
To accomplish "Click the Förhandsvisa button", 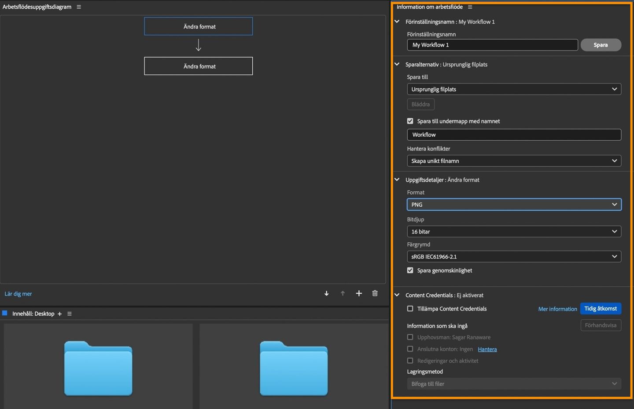I will point(601,325).
